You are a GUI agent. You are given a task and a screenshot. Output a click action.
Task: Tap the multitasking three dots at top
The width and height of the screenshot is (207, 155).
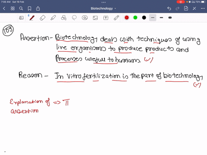pos(103,2)
